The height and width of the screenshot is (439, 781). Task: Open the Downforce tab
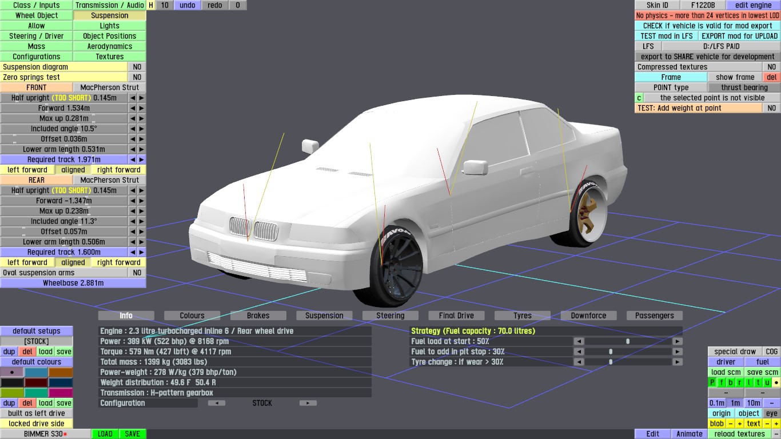(x=589, y=316)
